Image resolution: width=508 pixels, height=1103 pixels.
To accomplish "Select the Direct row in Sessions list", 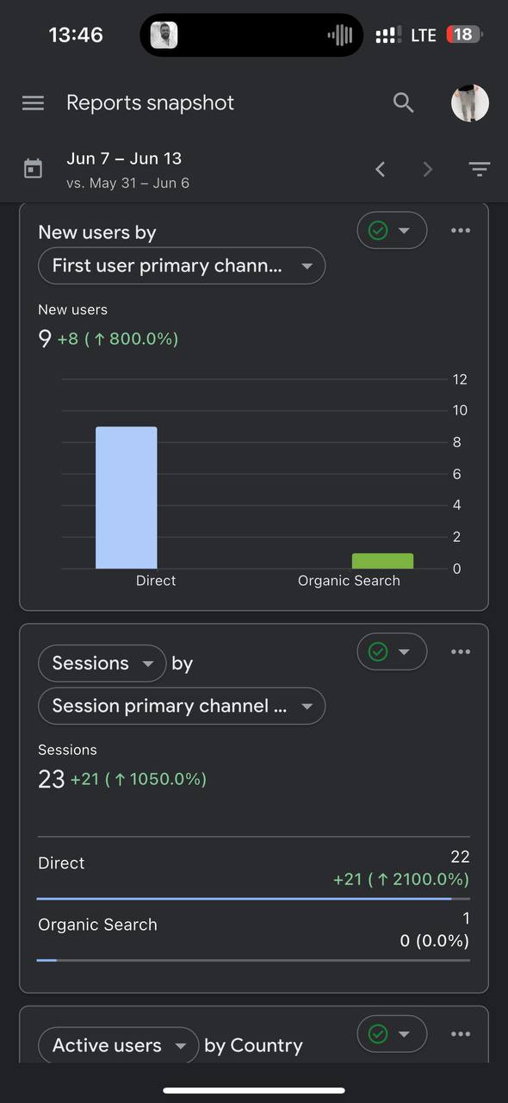I will pos(254,869).
